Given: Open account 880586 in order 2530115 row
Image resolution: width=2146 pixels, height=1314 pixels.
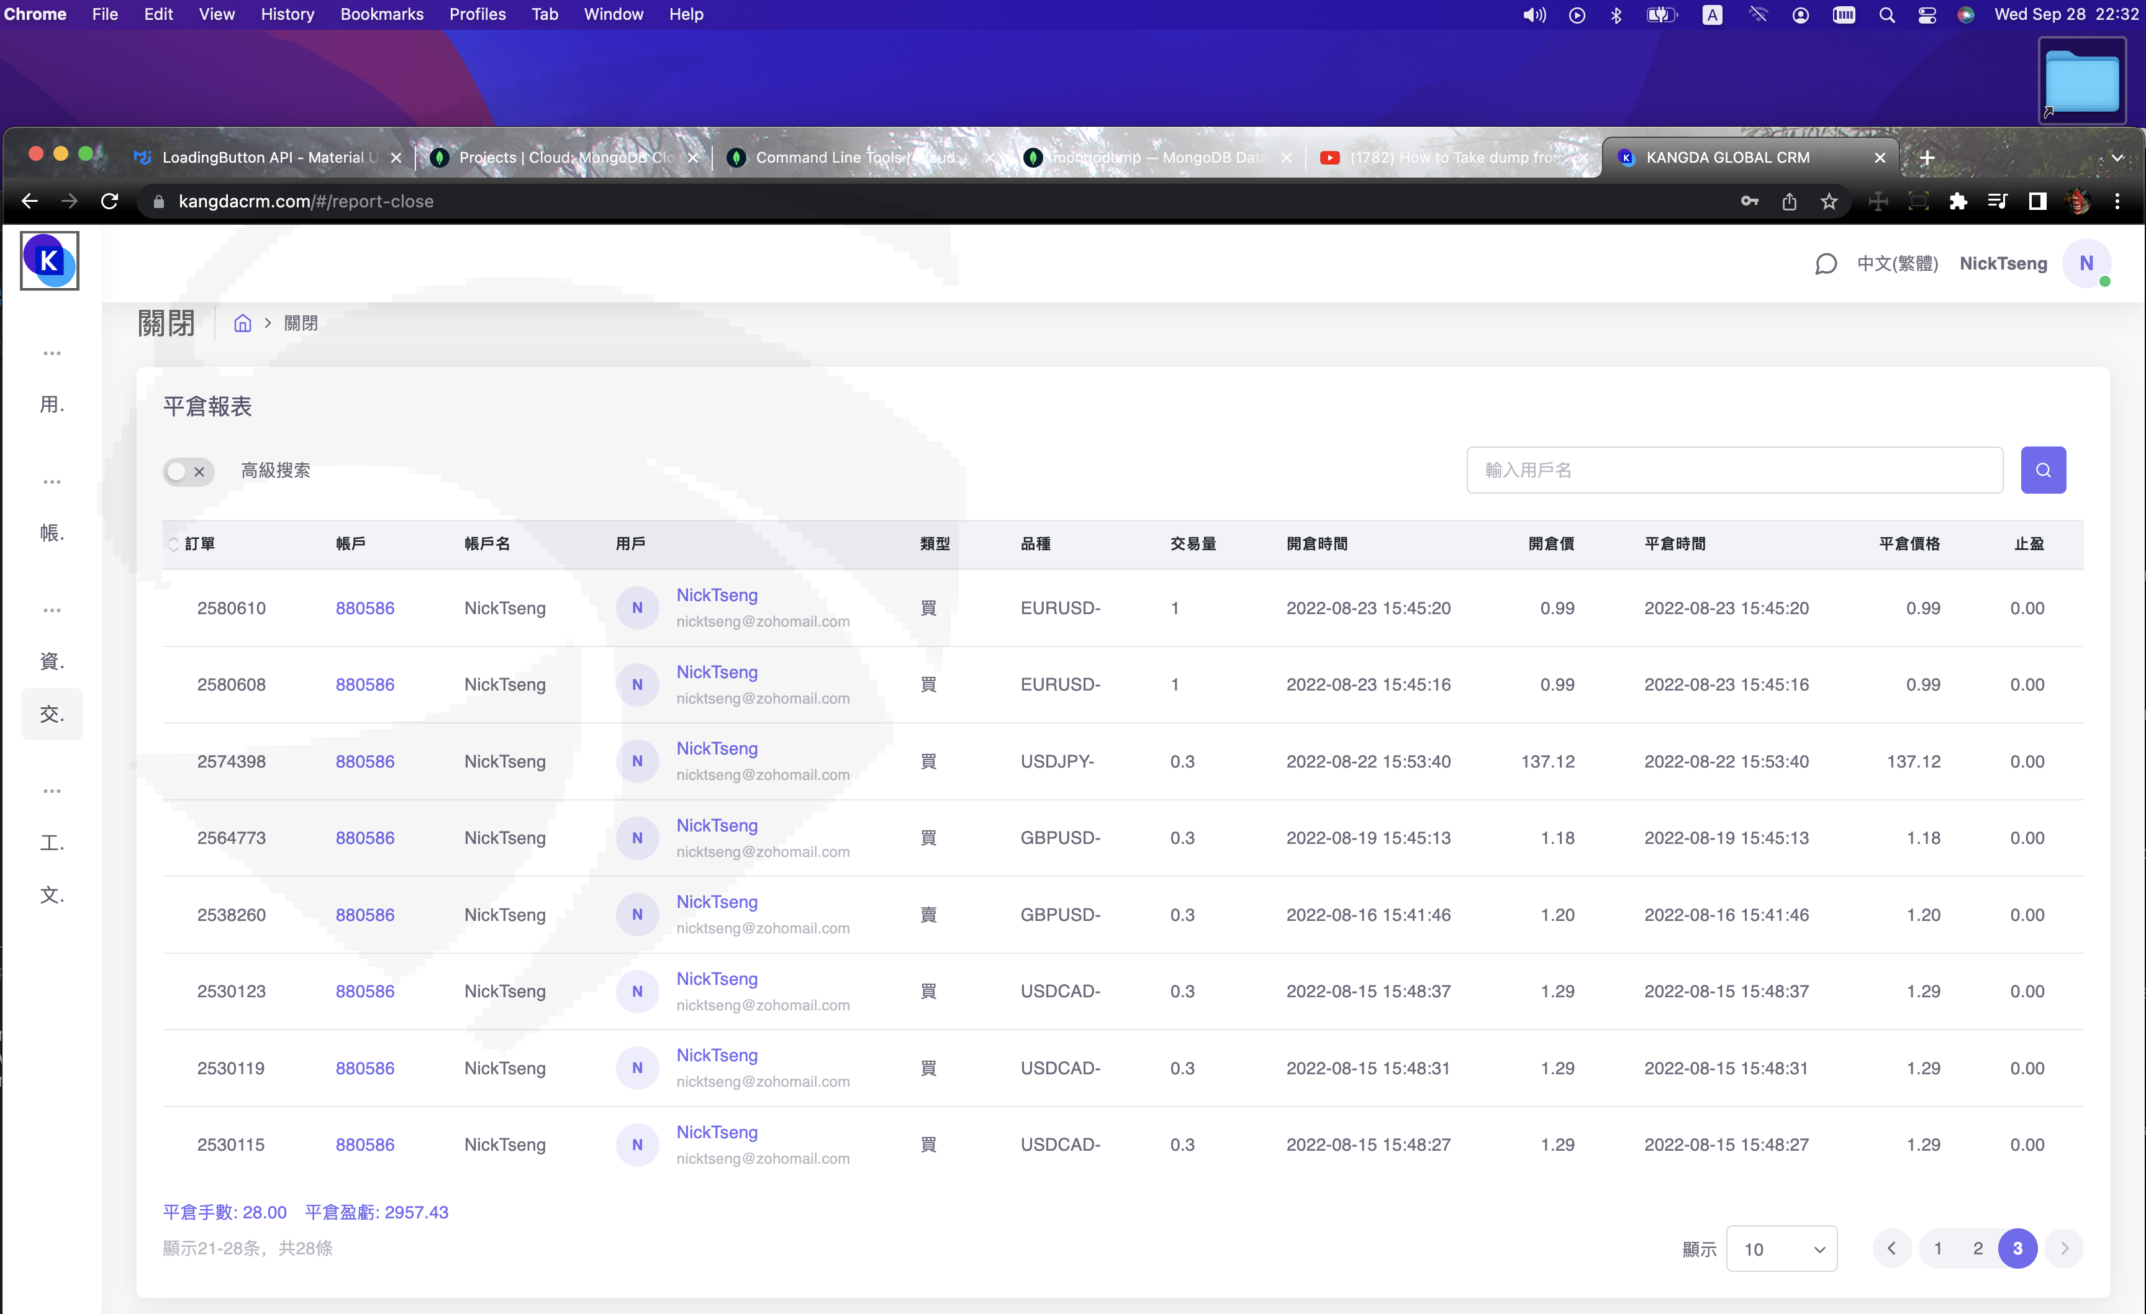Looking at the screenshot, I should click(365, 1144).
